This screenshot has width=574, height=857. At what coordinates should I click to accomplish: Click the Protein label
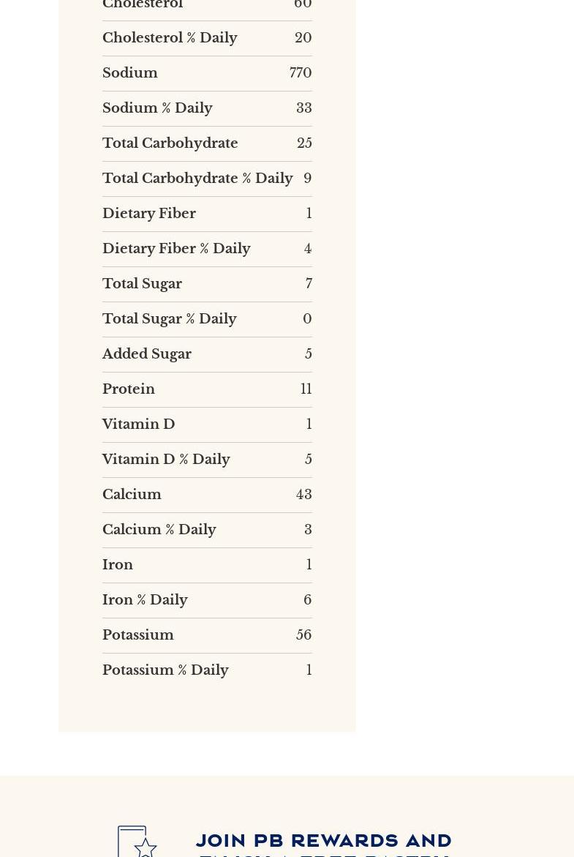click(129, 389)
